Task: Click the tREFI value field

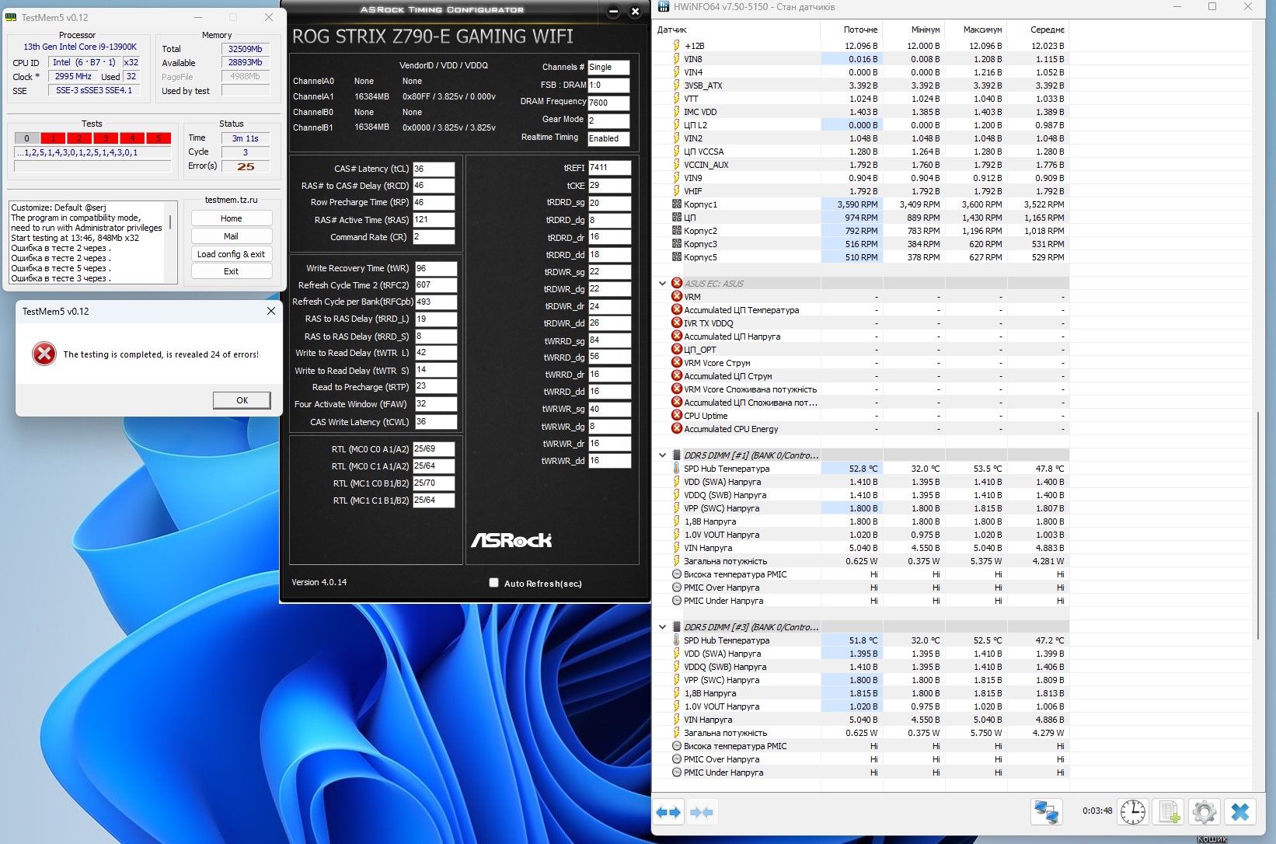Action: click(609, 167)
